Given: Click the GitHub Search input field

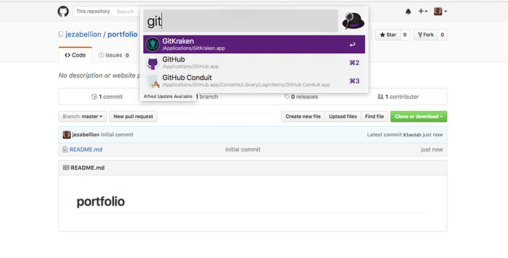Looking at the screenshot, I should (x=126, y=11).
